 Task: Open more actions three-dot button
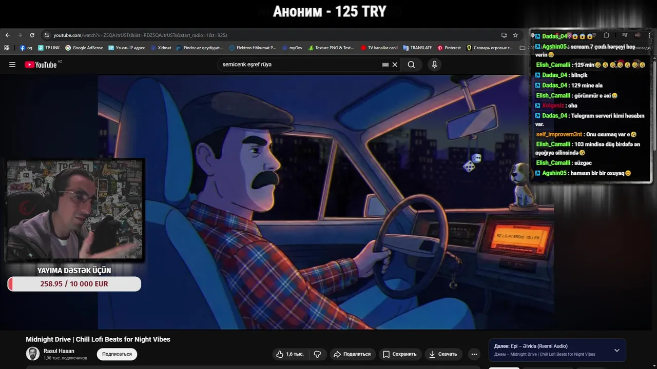(x=474, y=354)
